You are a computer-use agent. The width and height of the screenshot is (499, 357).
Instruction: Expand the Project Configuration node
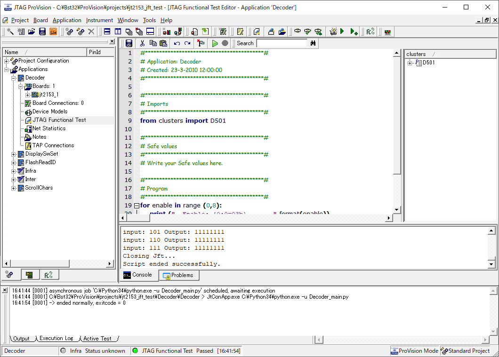(7, 61)
